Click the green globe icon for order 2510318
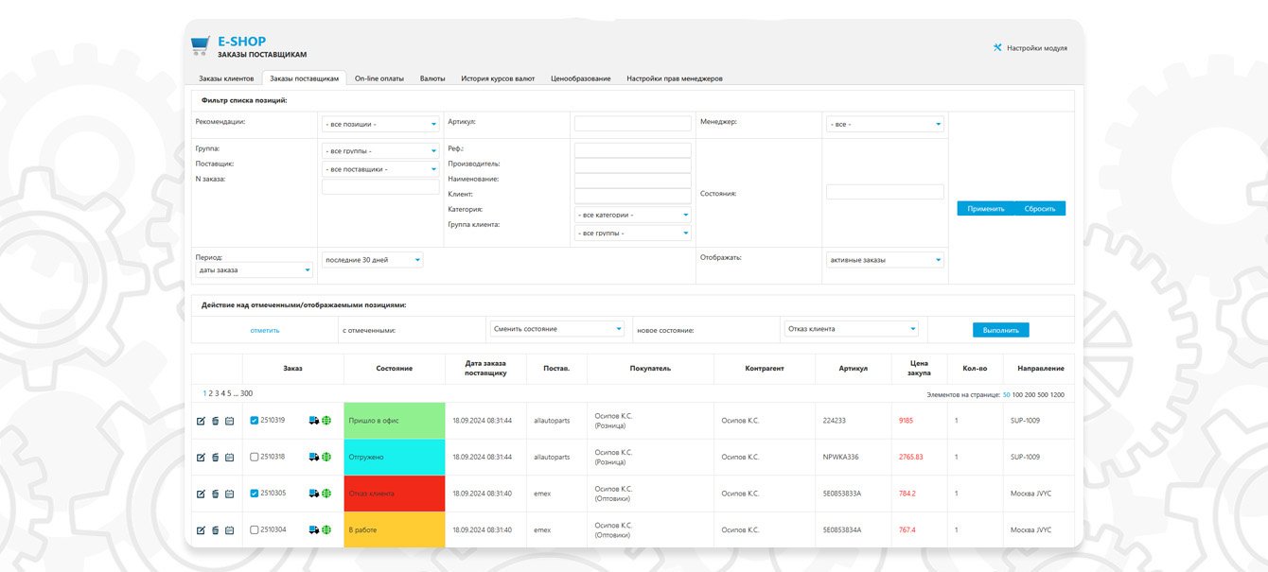1268x572 pixels. (x=326, y=457)
